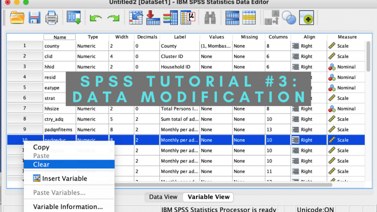Open a data document via folder icon
377x212 pixels.
tap(17, 18)
